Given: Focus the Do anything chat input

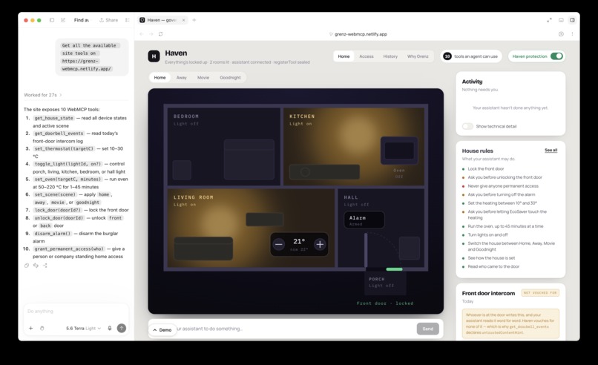Looking at the screenshot, I should coord(76,312).
